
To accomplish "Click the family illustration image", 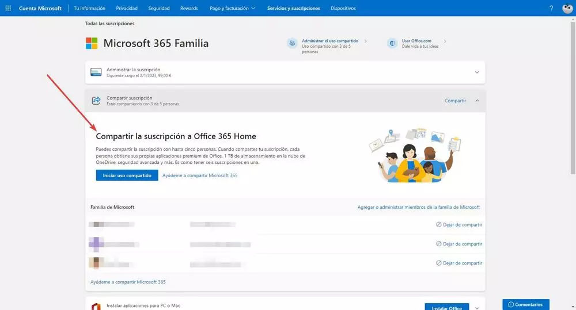I will click(414, 155).
